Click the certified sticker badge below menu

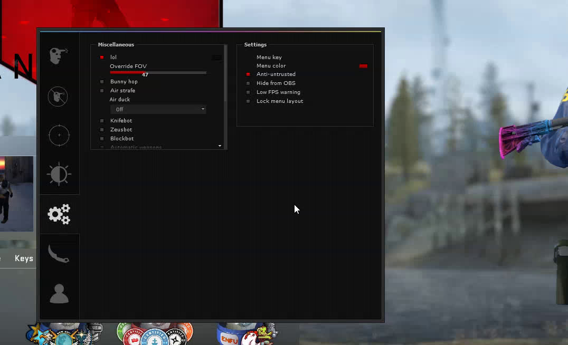tap(155, 334)
